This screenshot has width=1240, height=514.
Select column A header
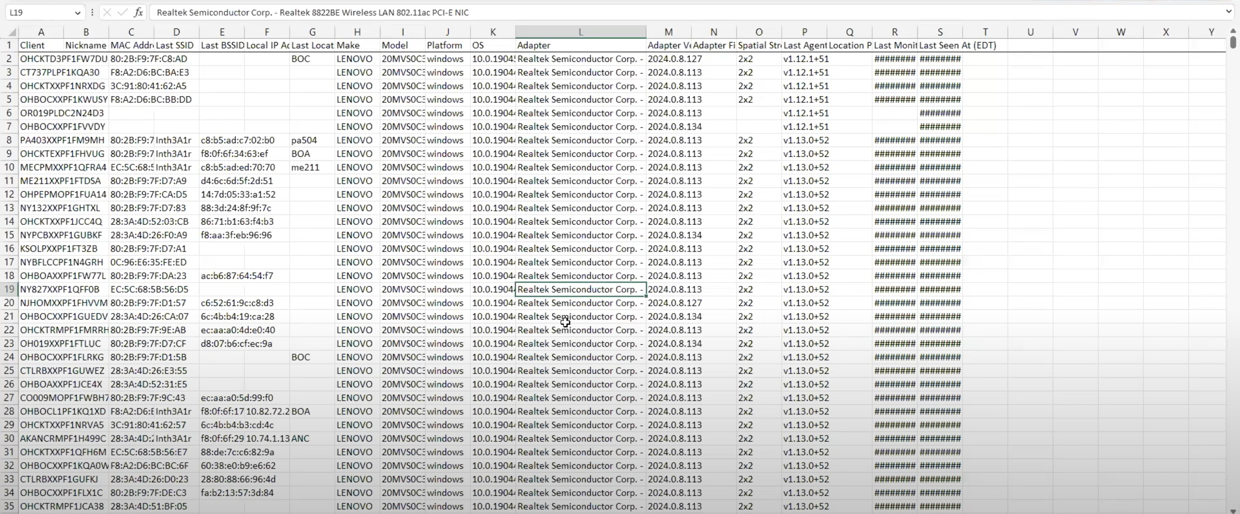click(x=41, y=32)
